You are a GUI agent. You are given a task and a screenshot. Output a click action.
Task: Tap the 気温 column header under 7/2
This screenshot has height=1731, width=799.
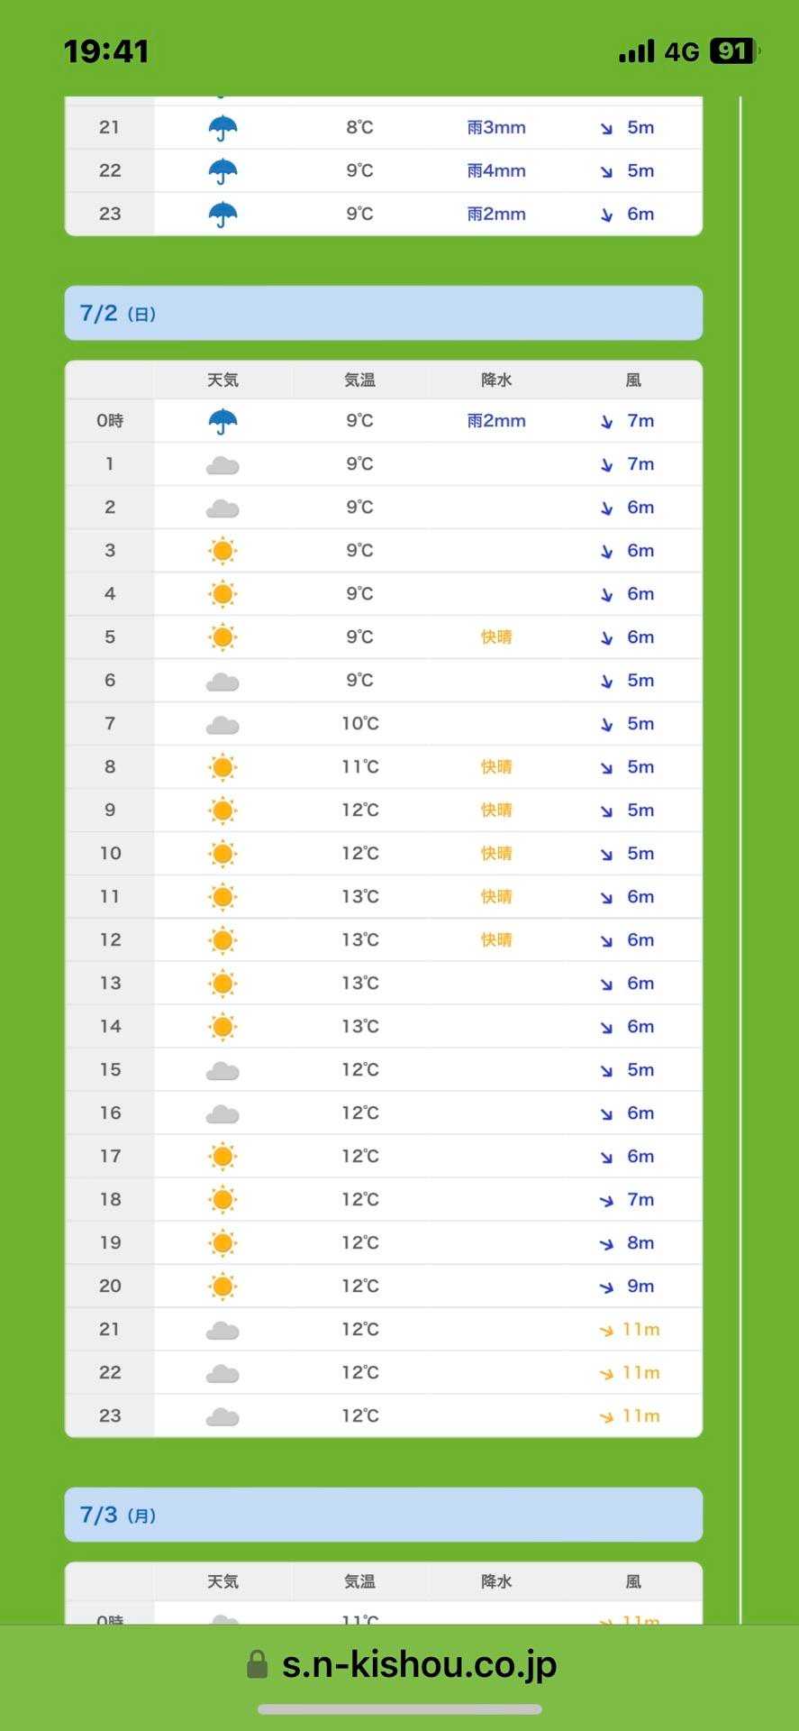(359, 380)
